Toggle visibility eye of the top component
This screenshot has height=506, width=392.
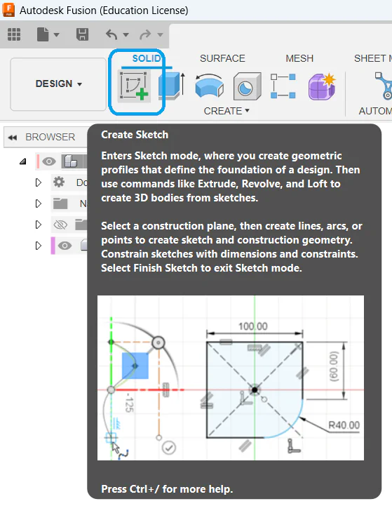48,161
